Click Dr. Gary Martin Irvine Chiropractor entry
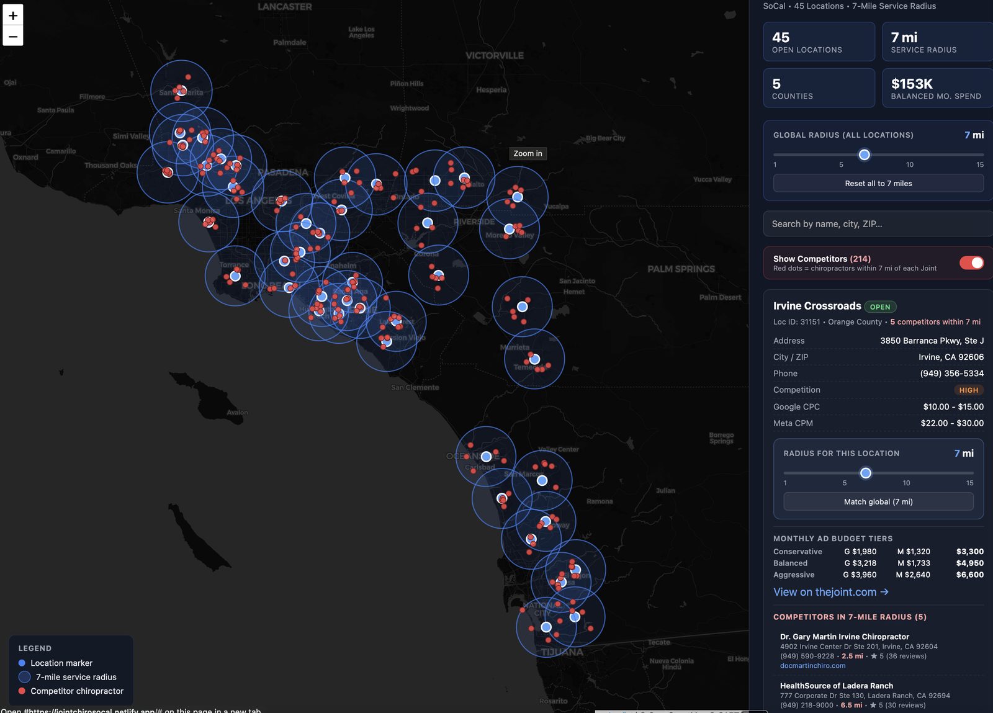Viewport: 993px width, 713px height. point(844,637)
